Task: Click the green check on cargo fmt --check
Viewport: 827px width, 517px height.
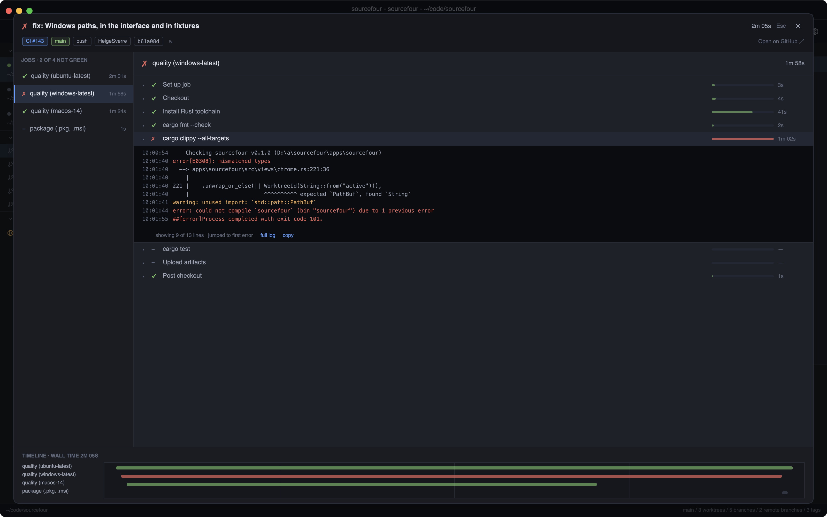Action: coord(154,125)
